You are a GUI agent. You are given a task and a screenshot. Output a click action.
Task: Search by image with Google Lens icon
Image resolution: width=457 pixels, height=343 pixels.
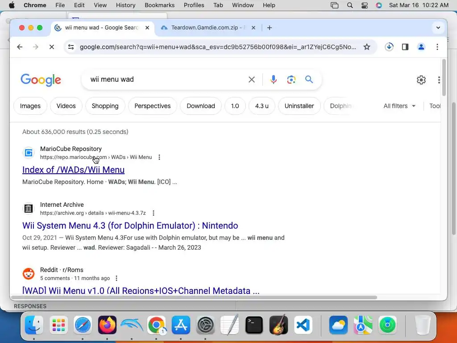[291, 79]
